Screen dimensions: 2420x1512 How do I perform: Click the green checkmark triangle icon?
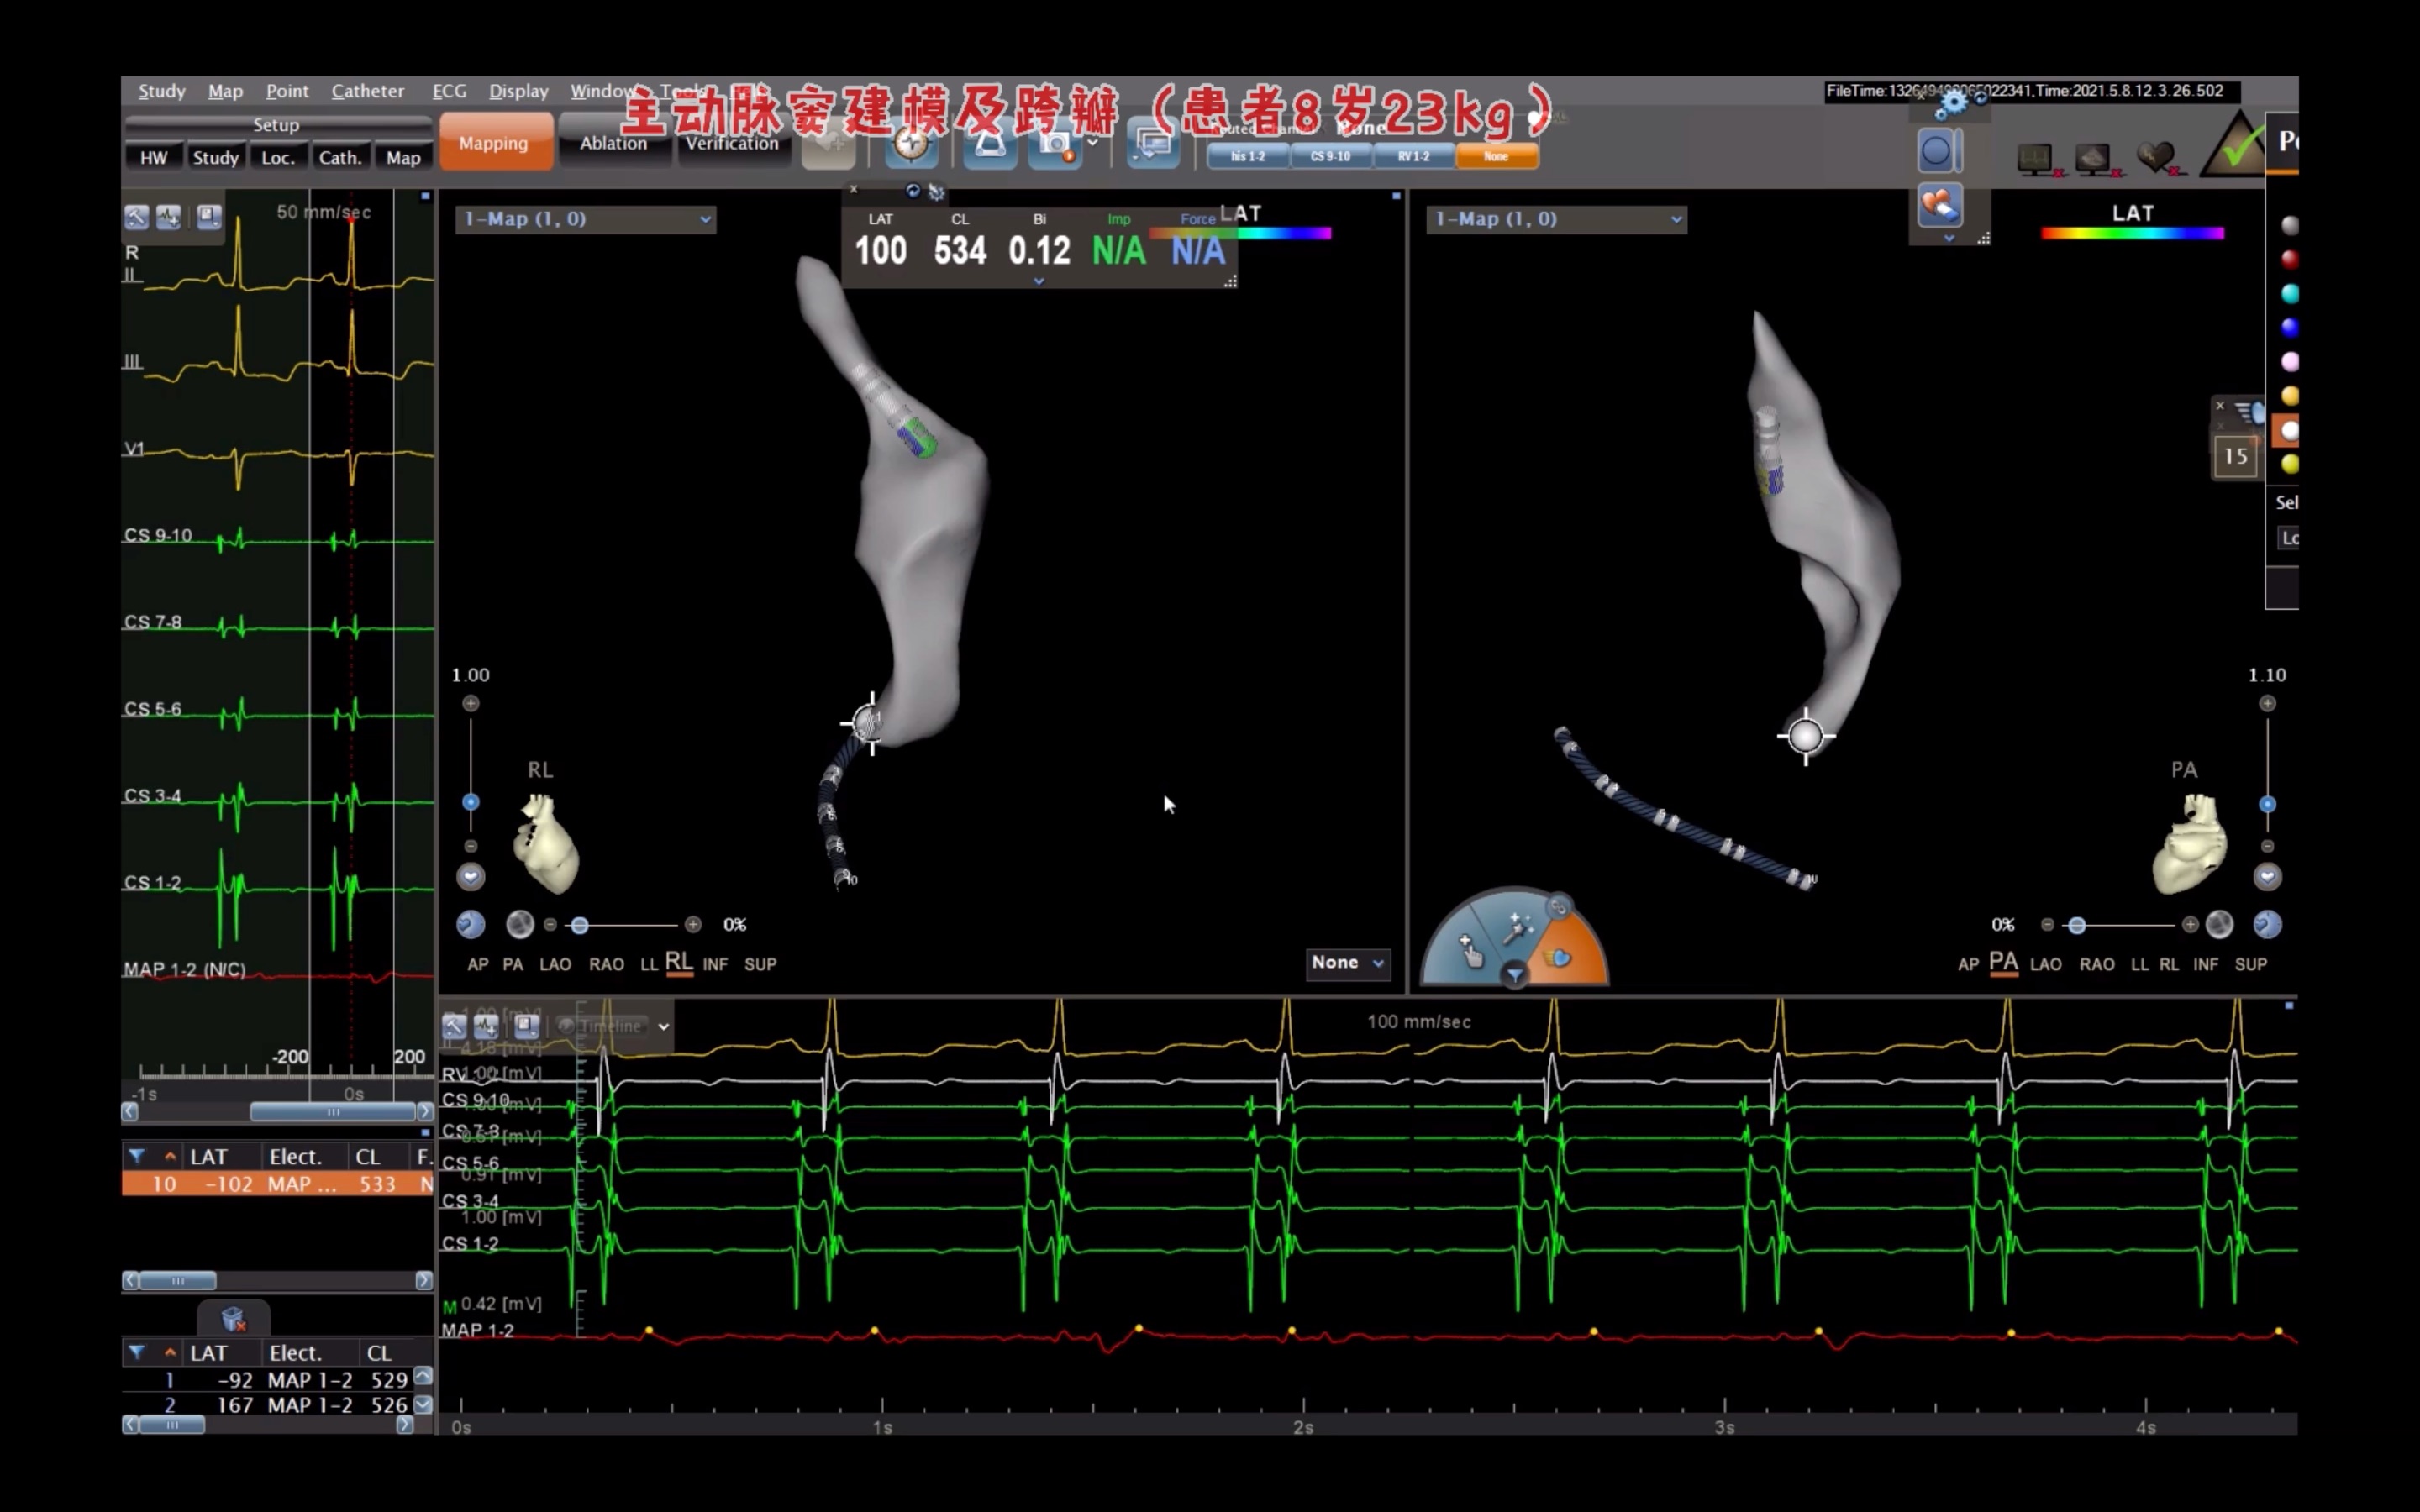point(2234,145)
